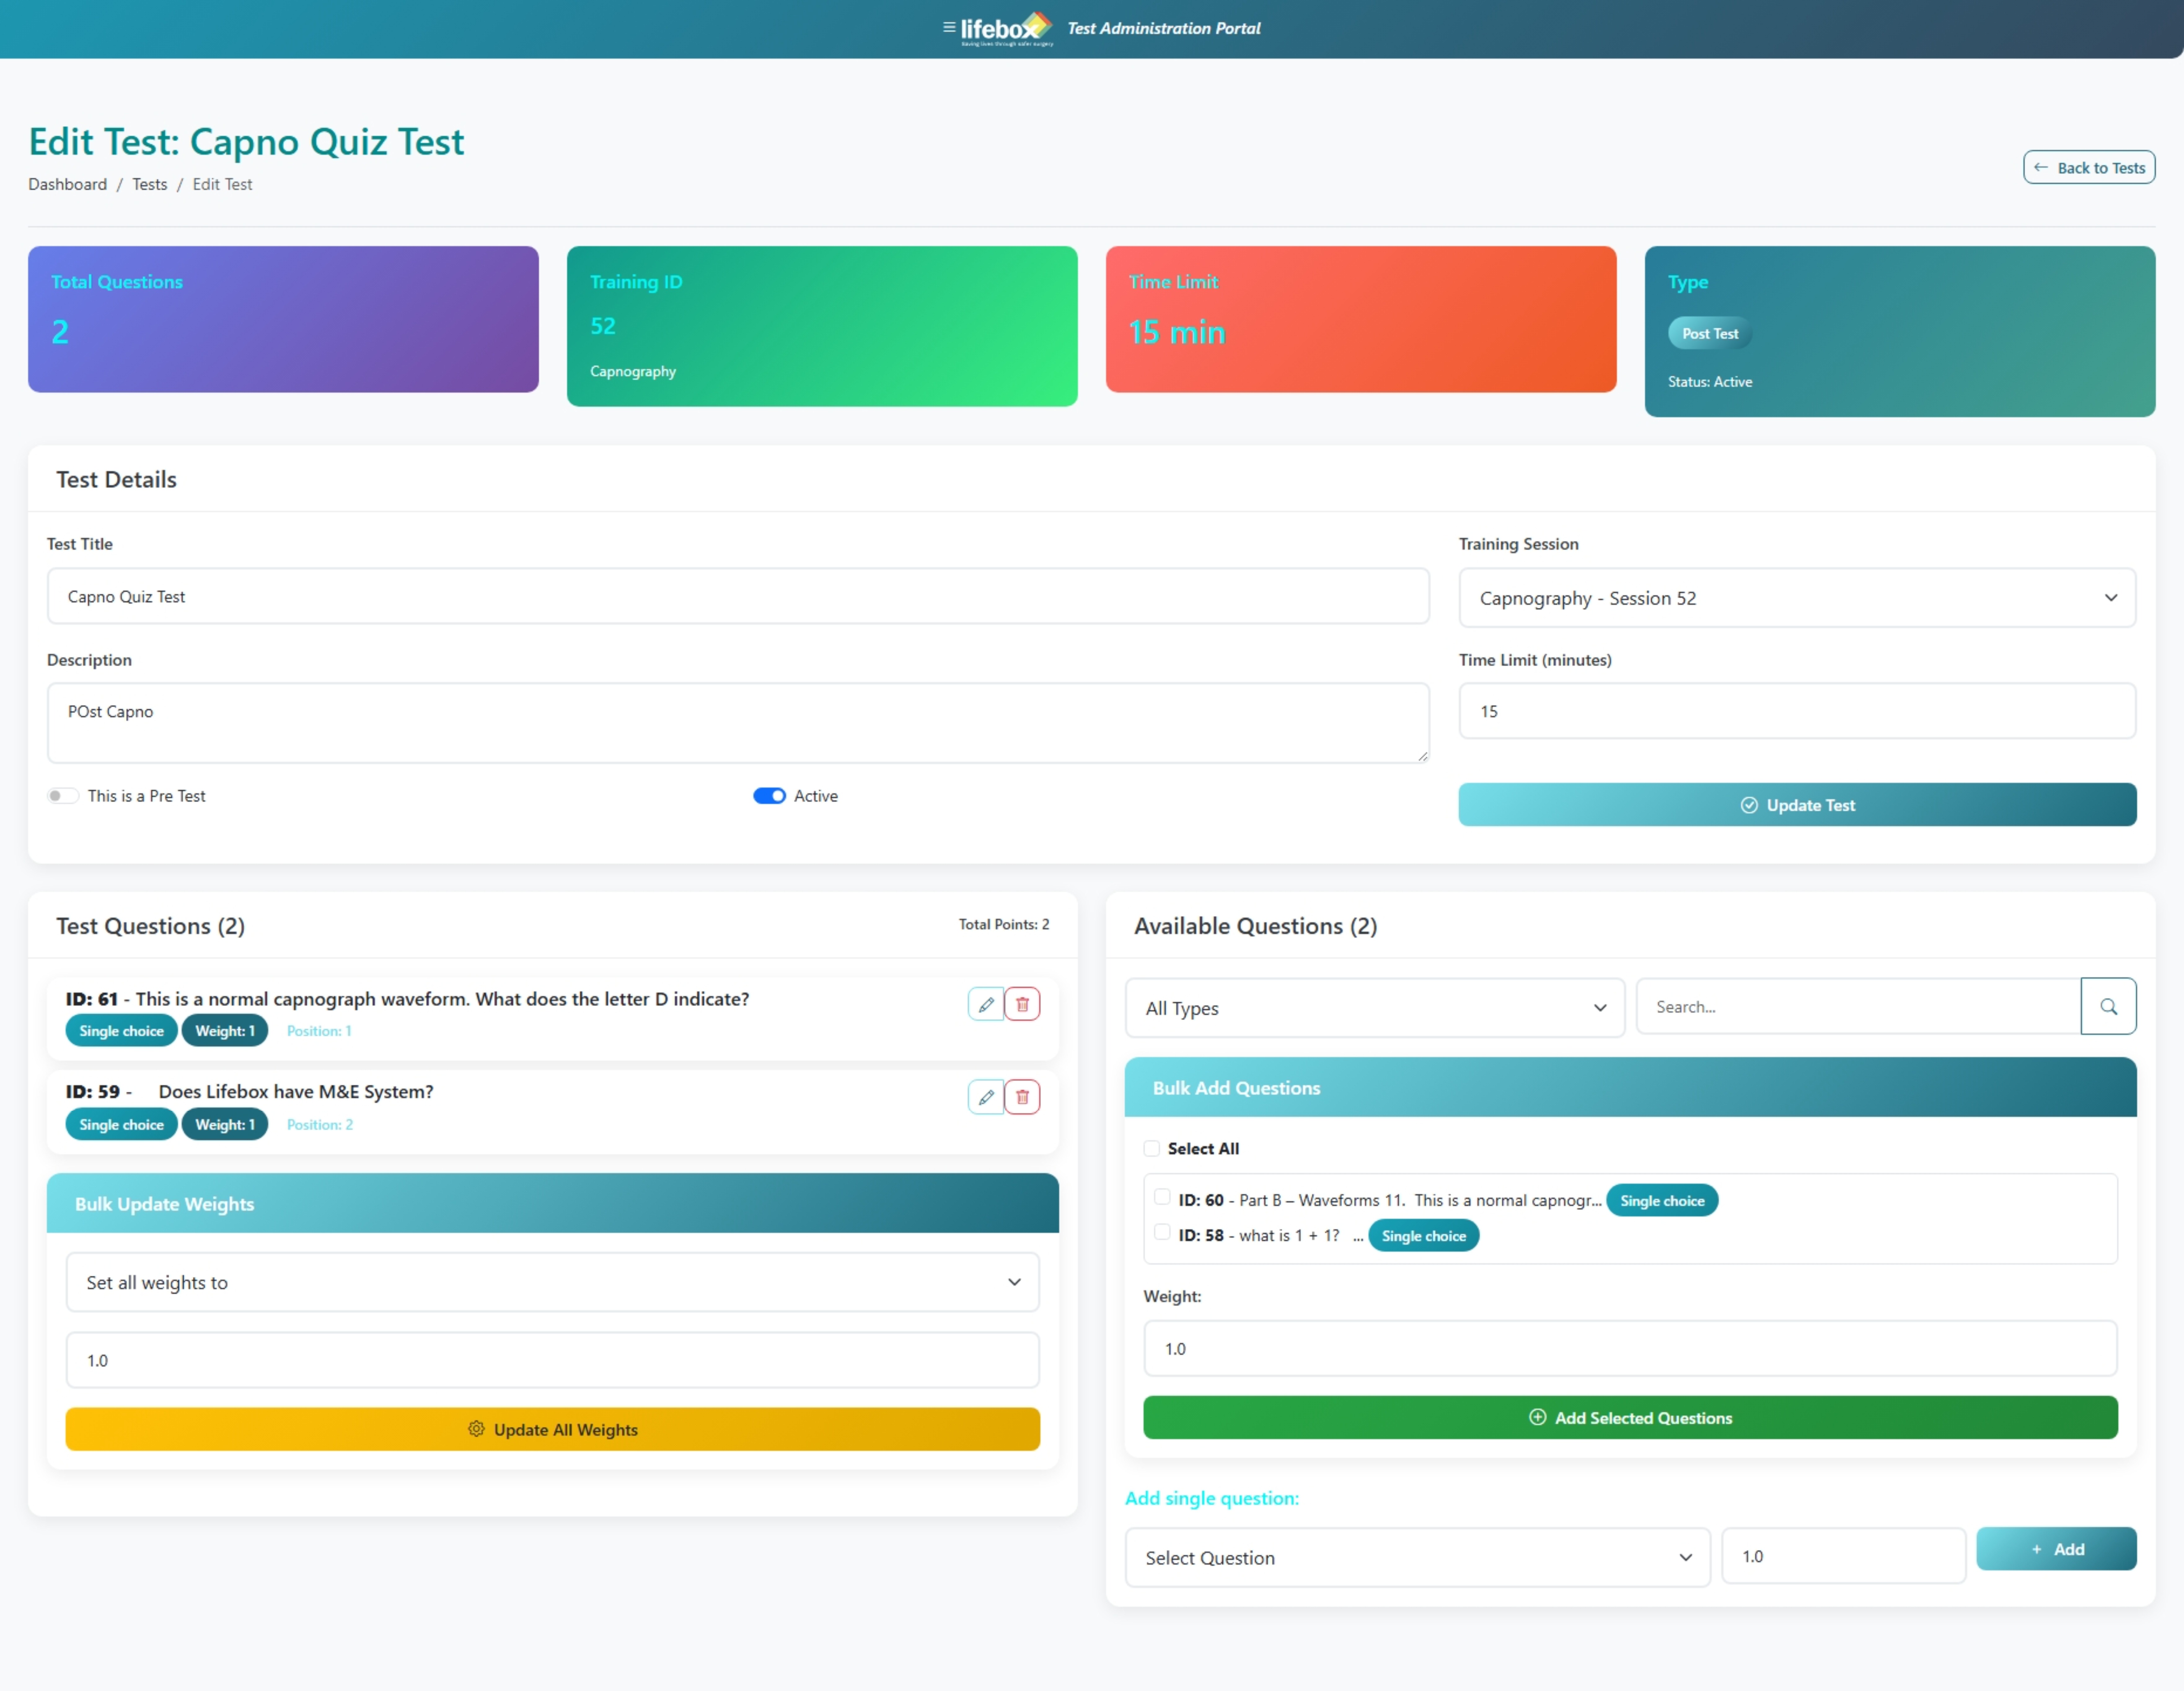
Task: Click the 'Edit Test: Capno Quiz Test' heading
Action: point(246,142)
